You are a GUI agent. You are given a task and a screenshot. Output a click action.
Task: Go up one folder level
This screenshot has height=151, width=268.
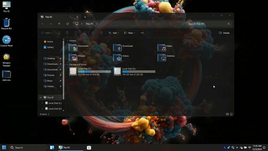click(59, 24)
